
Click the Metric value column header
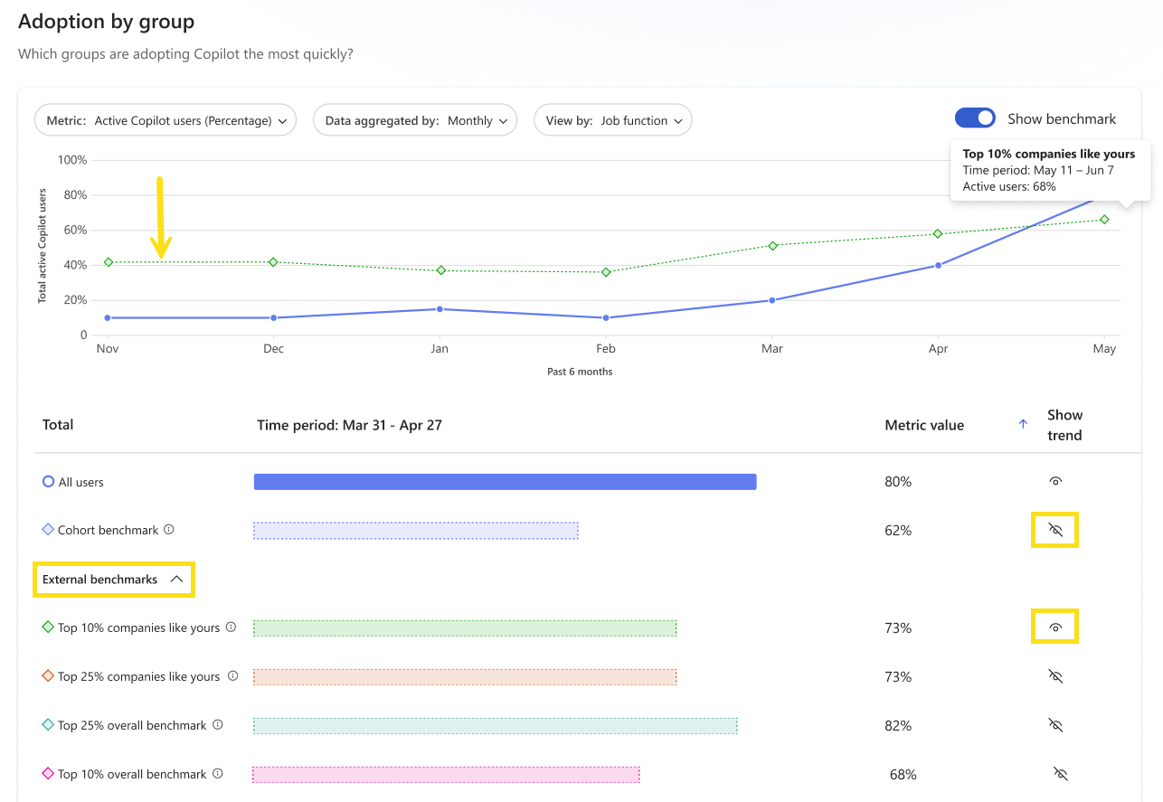pyautogui.click(x=924, y=425)
